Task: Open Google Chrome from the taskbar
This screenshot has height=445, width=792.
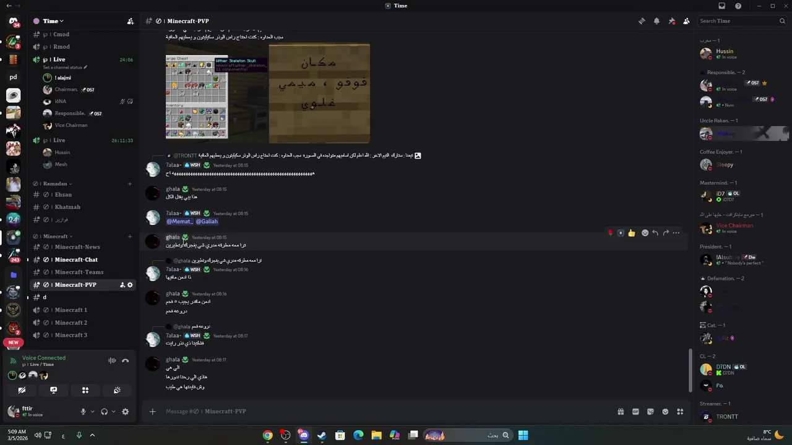Action: 267,435
